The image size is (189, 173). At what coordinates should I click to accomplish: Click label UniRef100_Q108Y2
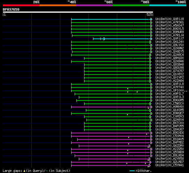(170, 74)
